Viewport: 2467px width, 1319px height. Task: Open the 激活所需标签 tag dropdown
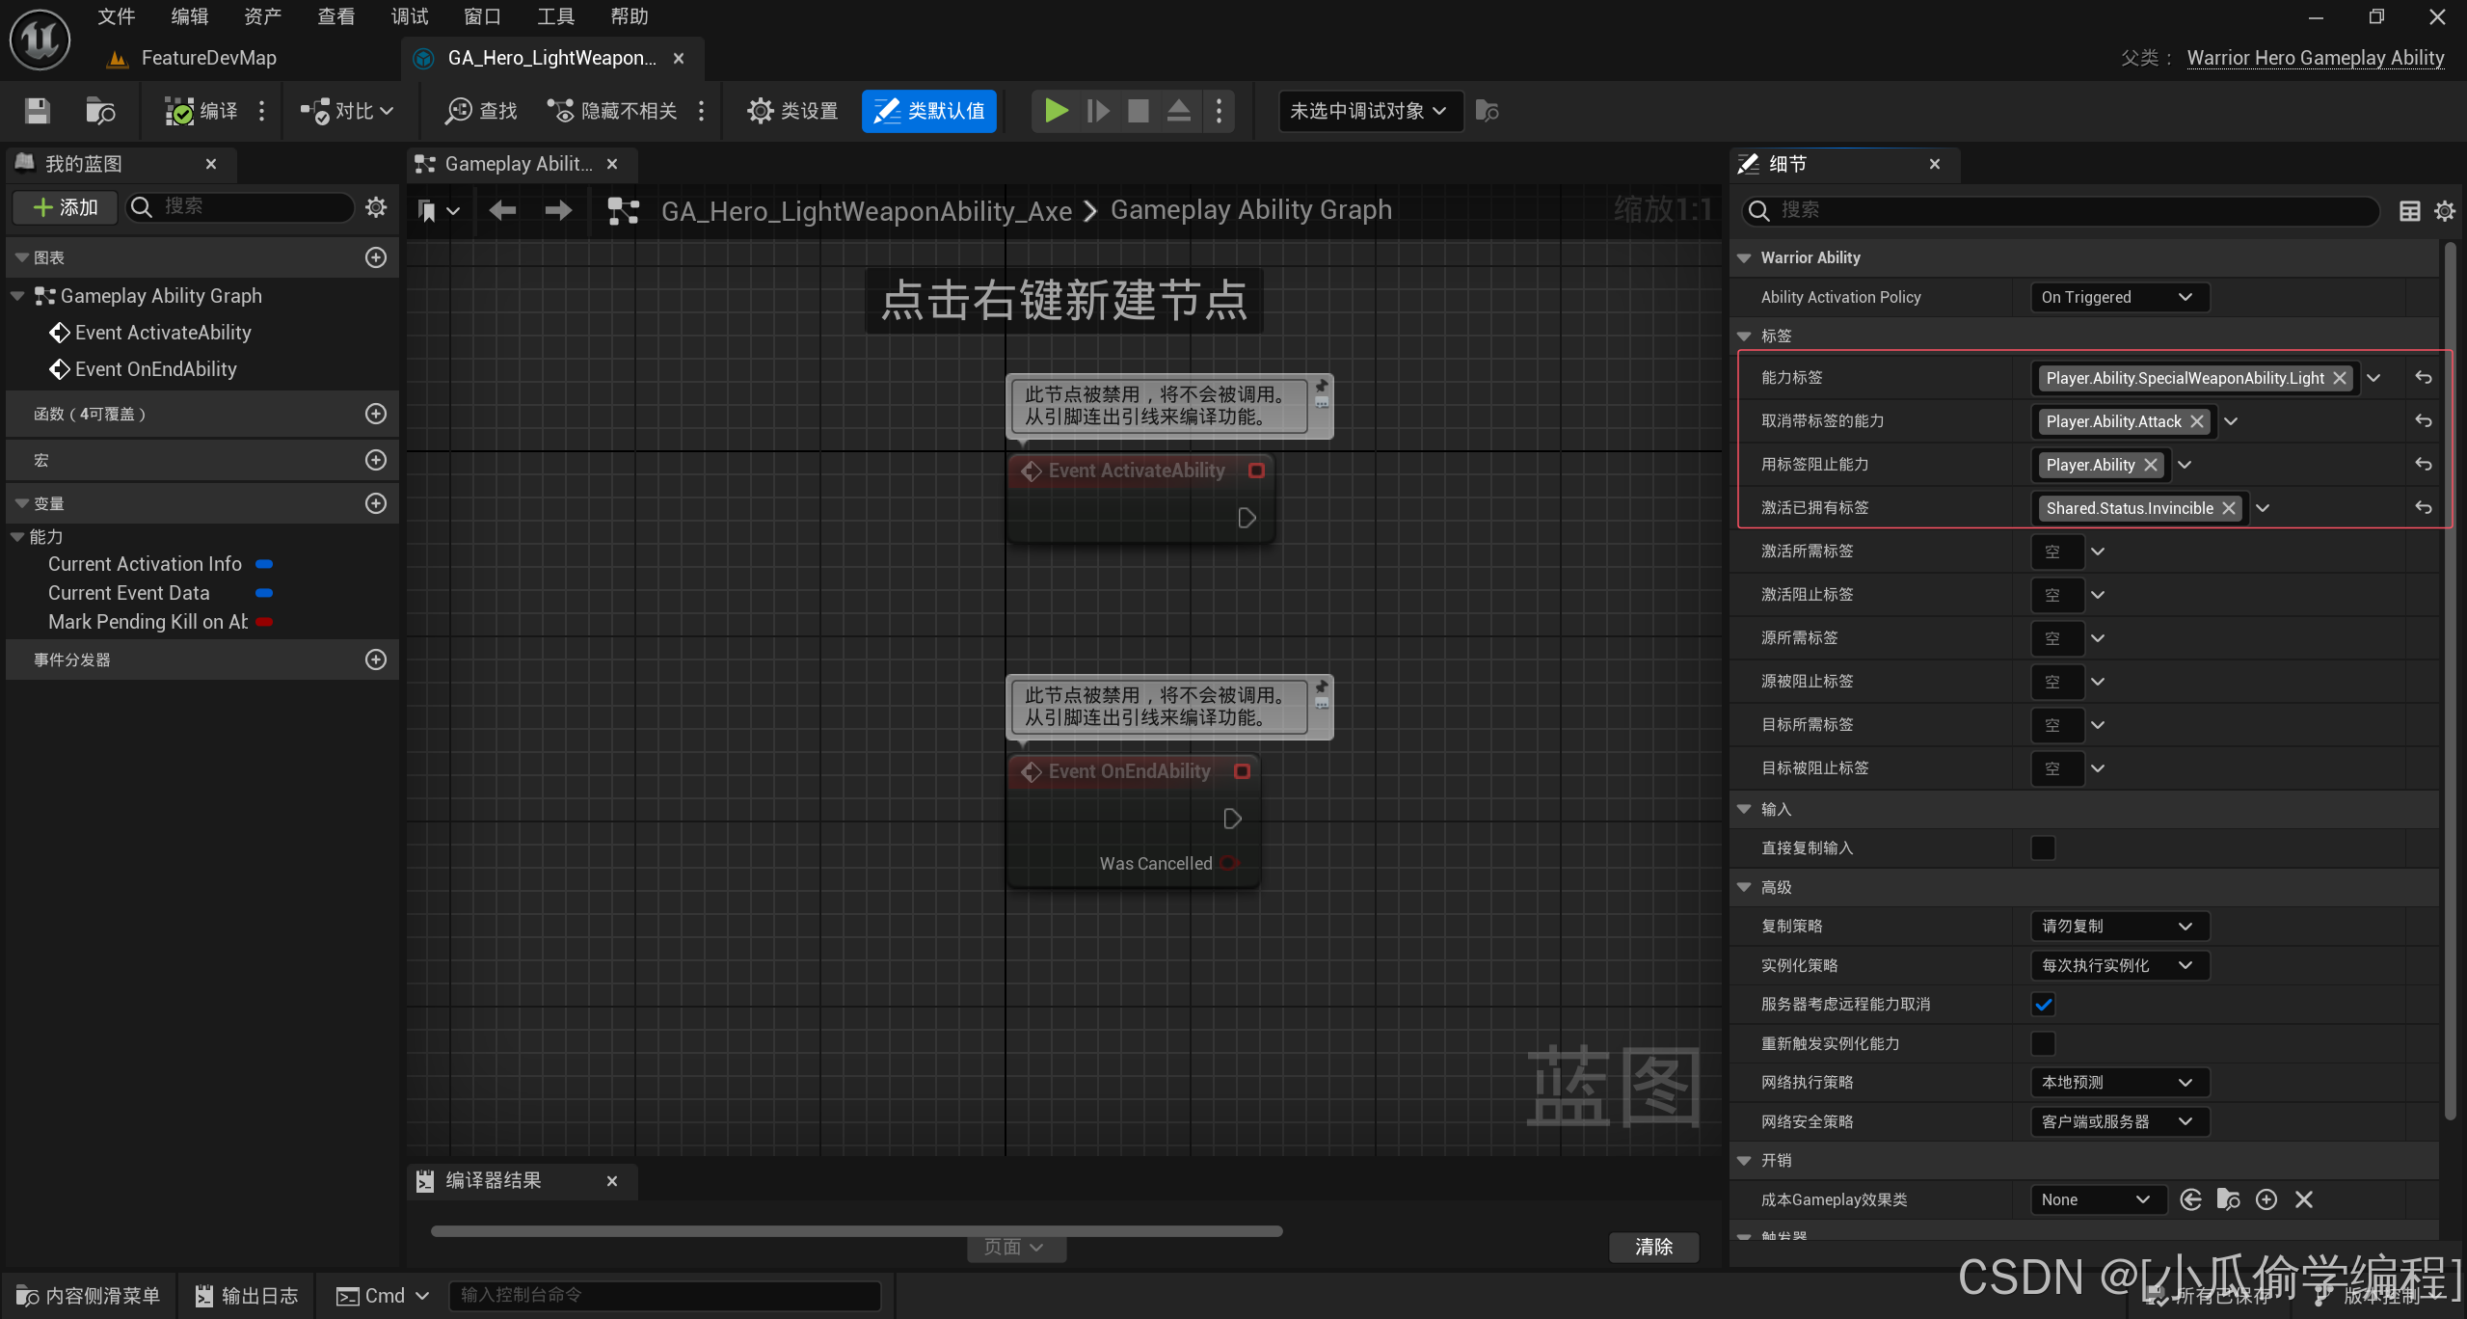[2098, 552]
